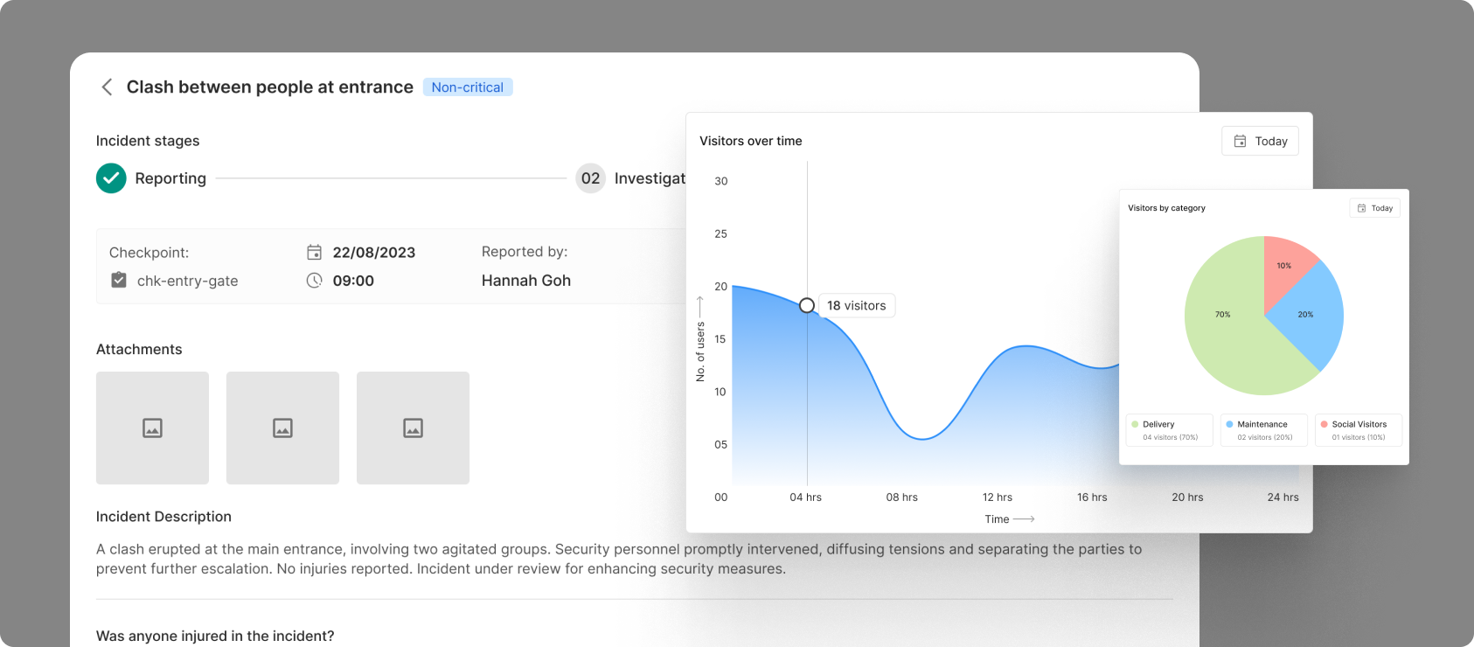Select the green 70% pie slice
1474x647 pixels.
[x=1223, y=314]
